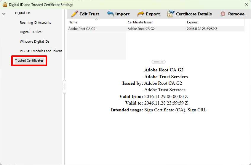
Task: Open Roaming ID Accounts
Action: pos(35,23)
